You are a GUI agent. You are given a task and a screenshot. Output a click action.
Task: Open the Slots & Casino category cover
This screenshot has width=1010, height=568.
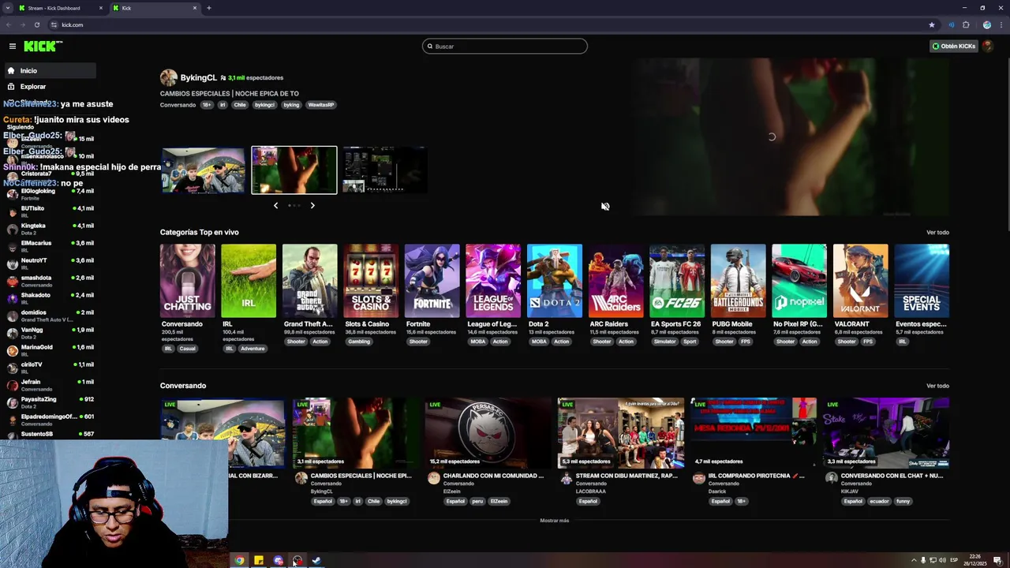[371, 281]
